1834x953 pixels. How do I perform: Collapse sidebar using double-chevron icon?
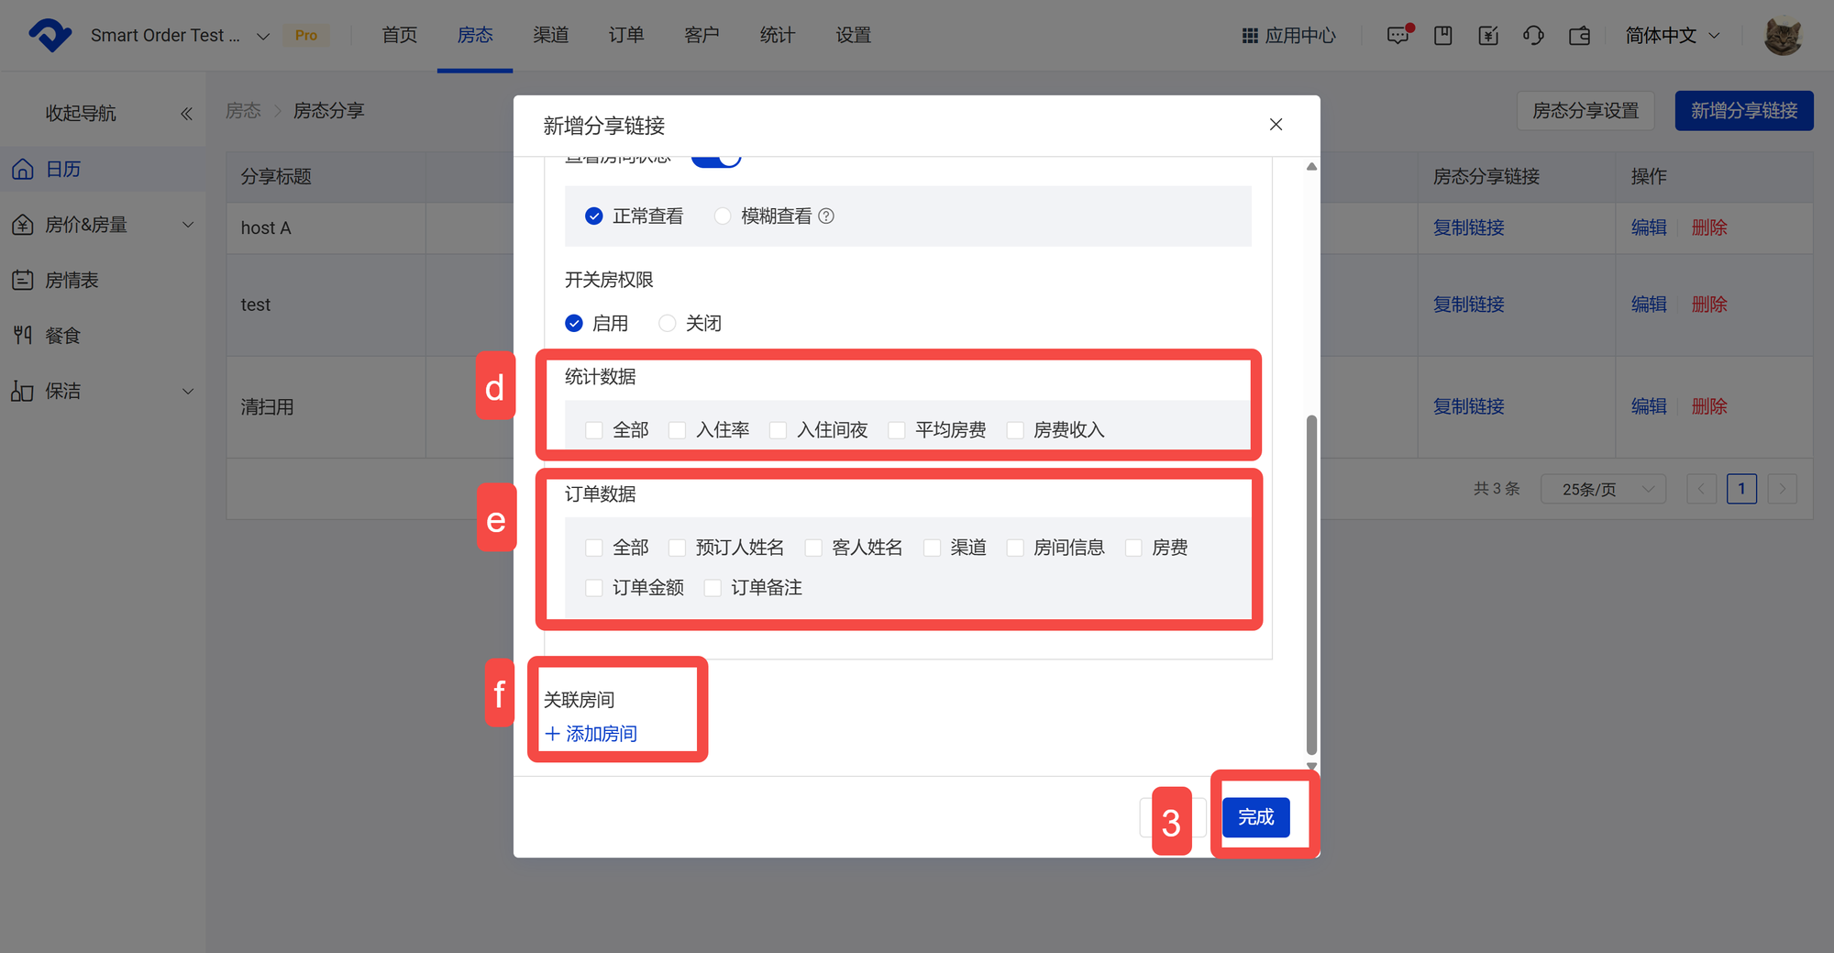click(x=186, y=114)
